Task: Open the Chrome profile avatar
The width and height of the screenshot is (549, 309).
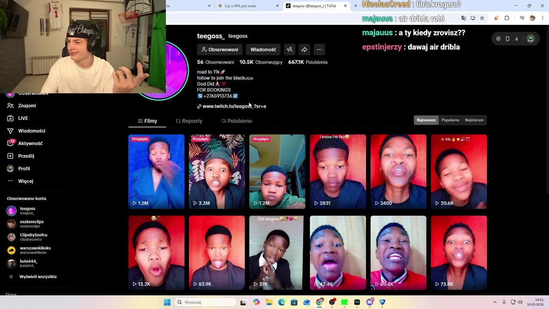Action: click(x=532, y=18)
